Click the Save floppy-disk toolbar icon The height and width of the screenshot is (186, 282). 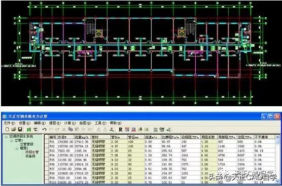20,129
